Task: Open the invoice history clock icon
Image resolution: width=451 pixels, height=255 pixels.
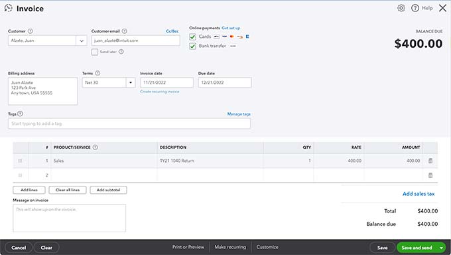Action: pyautogui.click(x=9, y=8)
